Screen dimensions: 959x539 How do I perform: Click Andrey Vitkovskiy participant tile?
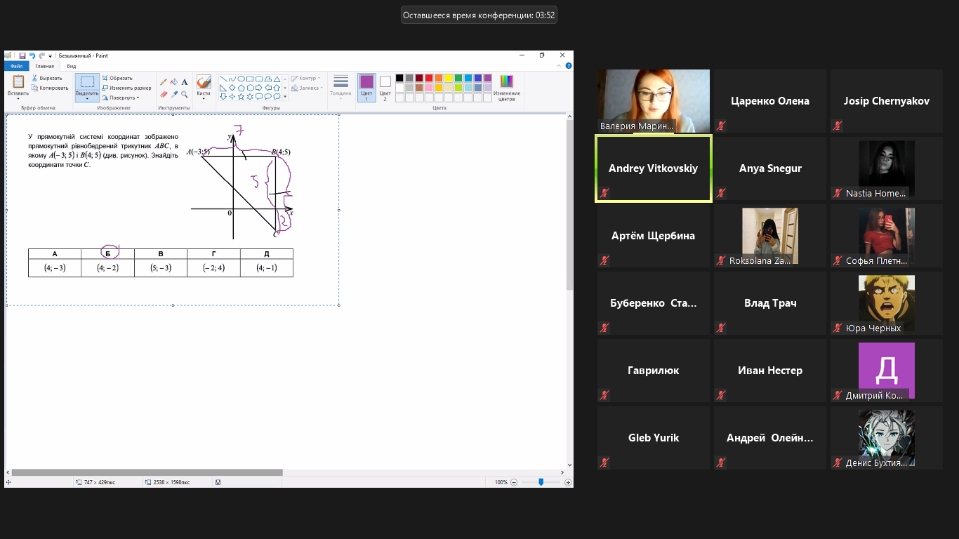tap(653, 168)
